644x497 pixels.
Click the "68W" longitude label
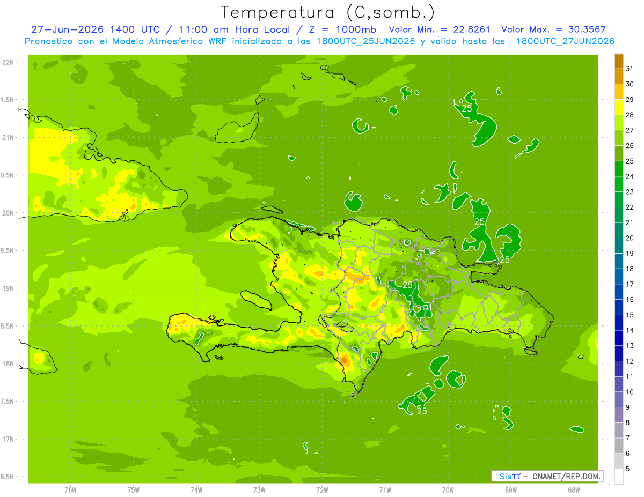coord(574,490)
